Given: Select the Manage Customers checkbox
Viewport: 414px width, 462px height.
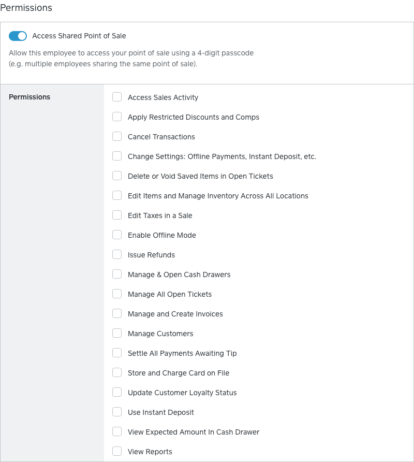Looking at the screenshot, I should (117, 333).
